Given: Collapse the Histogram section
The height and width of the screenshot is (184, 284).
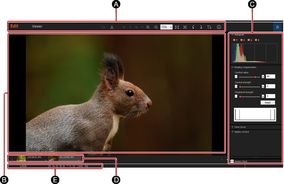Looking at the screenshot, I should (x=232, y=35).
